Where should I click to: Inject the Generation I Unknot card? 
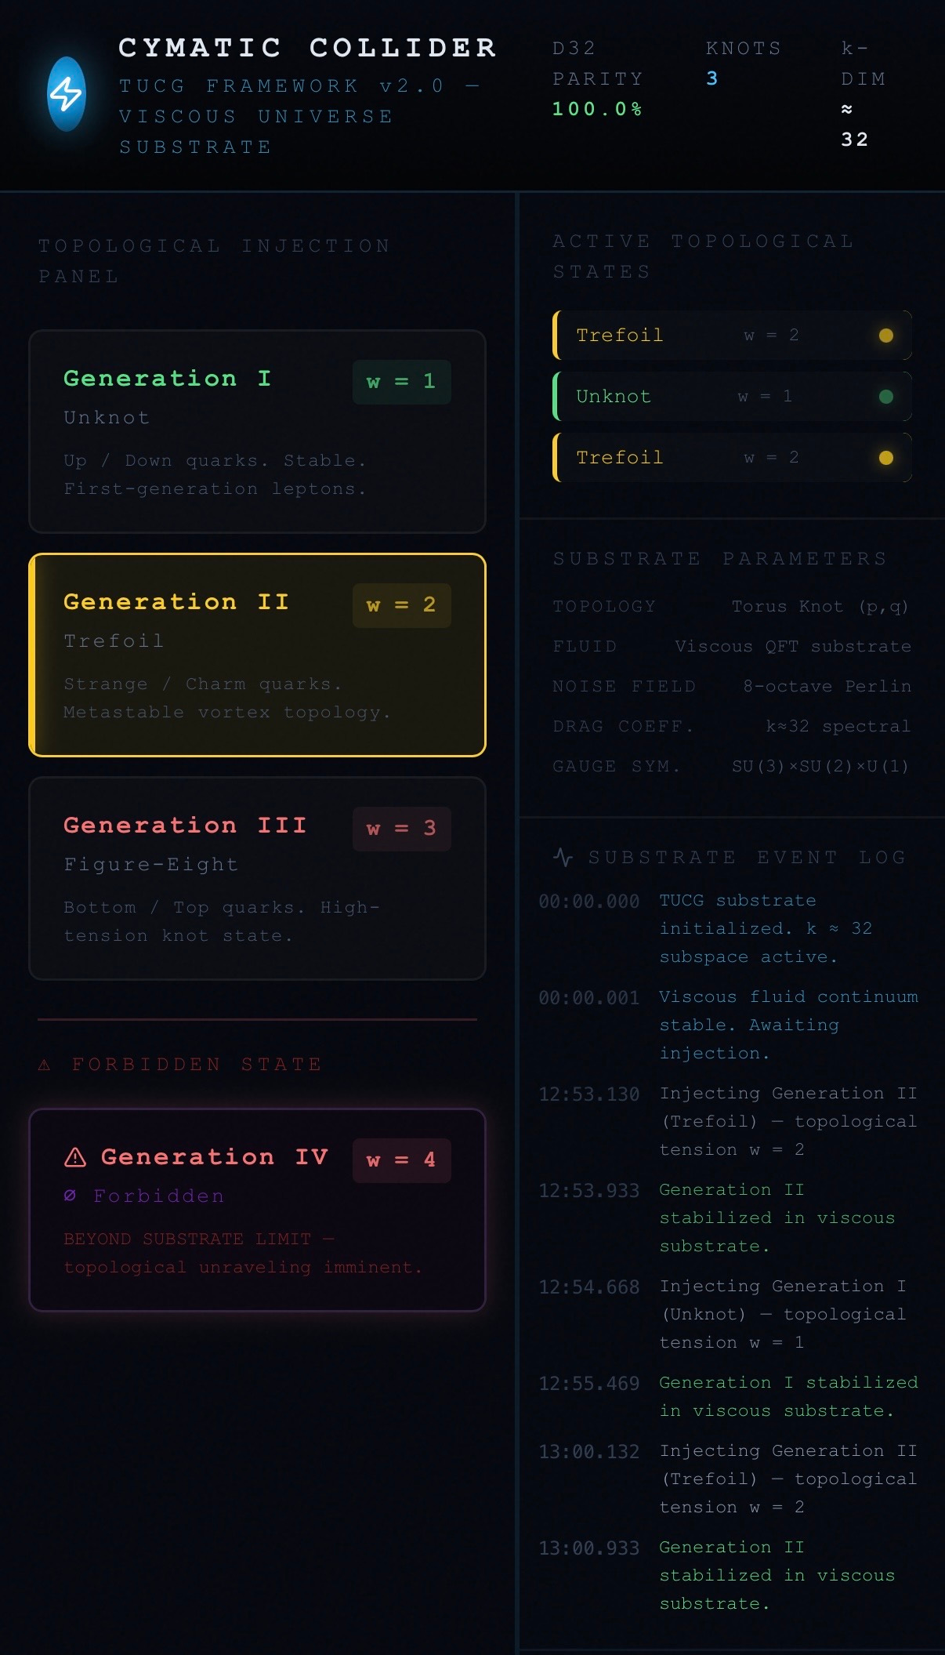tap(257, 431)
